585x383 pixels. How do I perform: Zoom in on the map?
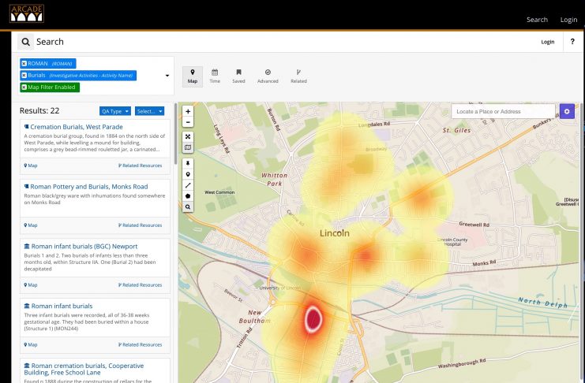click(188, 112)
